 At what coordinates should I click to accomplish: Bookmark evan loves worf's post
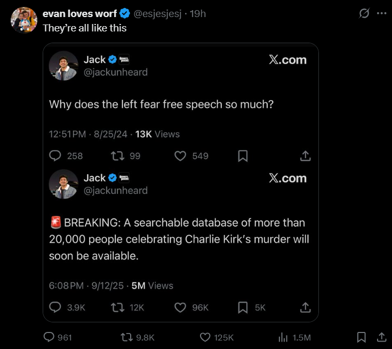point(361,337)
